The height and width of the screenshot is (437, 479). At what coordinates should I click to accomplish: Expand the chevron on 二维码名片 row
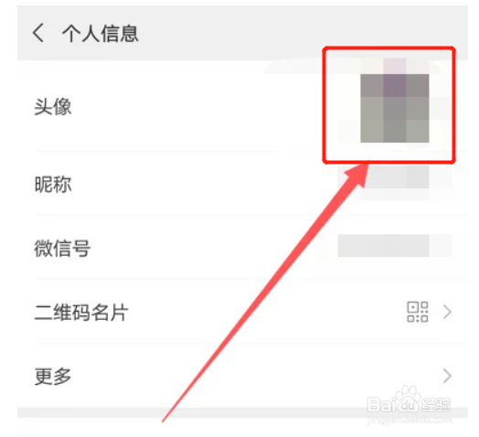pyautogui.click(x=447, y=312)
